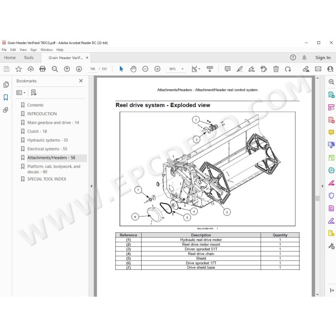The width and height of the screenshot is (336, 336).
Task: Click the stamp tool icon
Action: point(264,69)
